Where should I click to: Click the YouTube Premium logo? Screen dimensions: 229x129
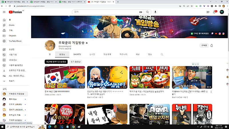coord(15,12)
